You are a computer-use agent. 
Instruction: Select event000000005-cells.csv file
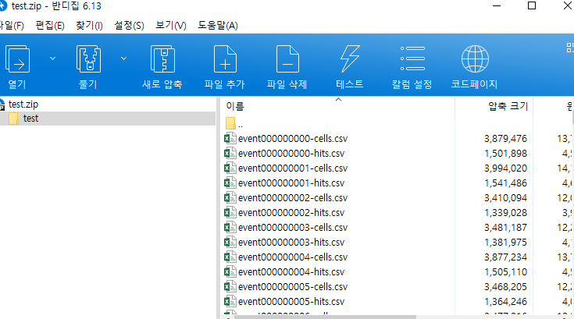tap(293, 287)
